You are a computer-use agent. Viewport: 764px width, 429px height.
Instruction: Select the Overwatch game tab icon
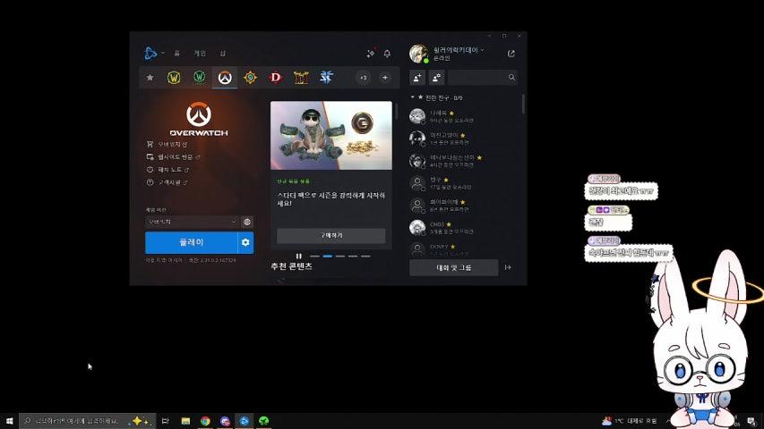pyautogui.click(x=225, y=78)
